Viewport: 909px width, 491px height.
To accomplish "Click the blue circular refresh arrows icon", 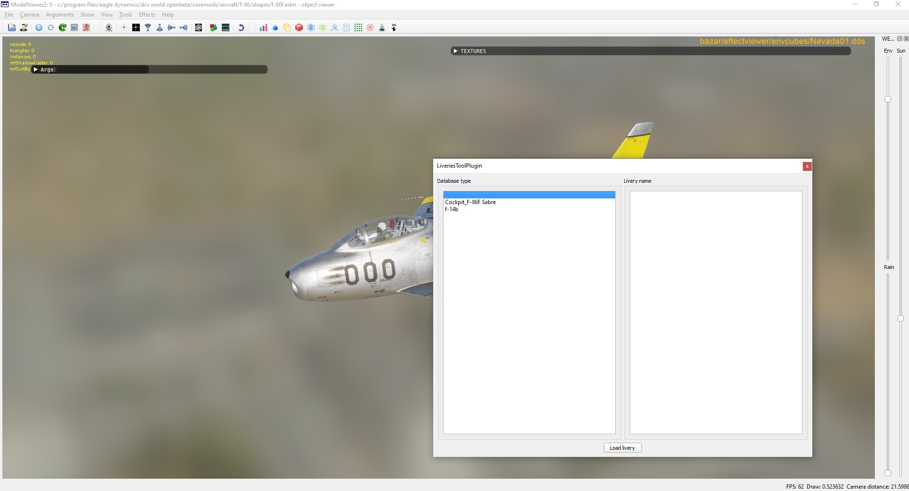I will [x=51, y=27].
